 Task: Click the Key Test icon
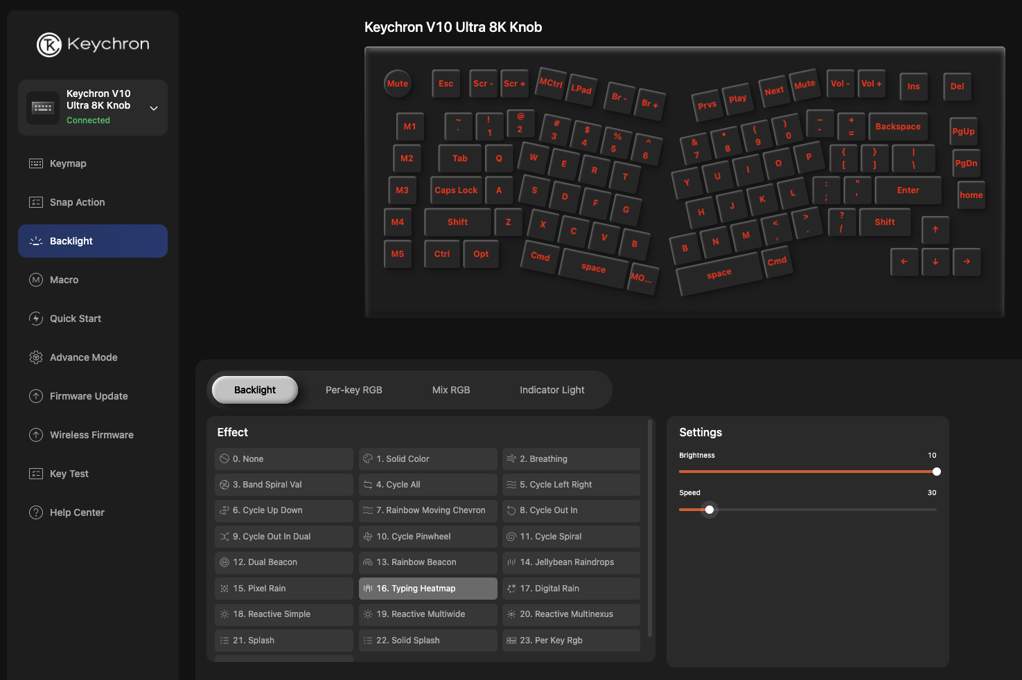pyautogui.click(x=36, y=474)
